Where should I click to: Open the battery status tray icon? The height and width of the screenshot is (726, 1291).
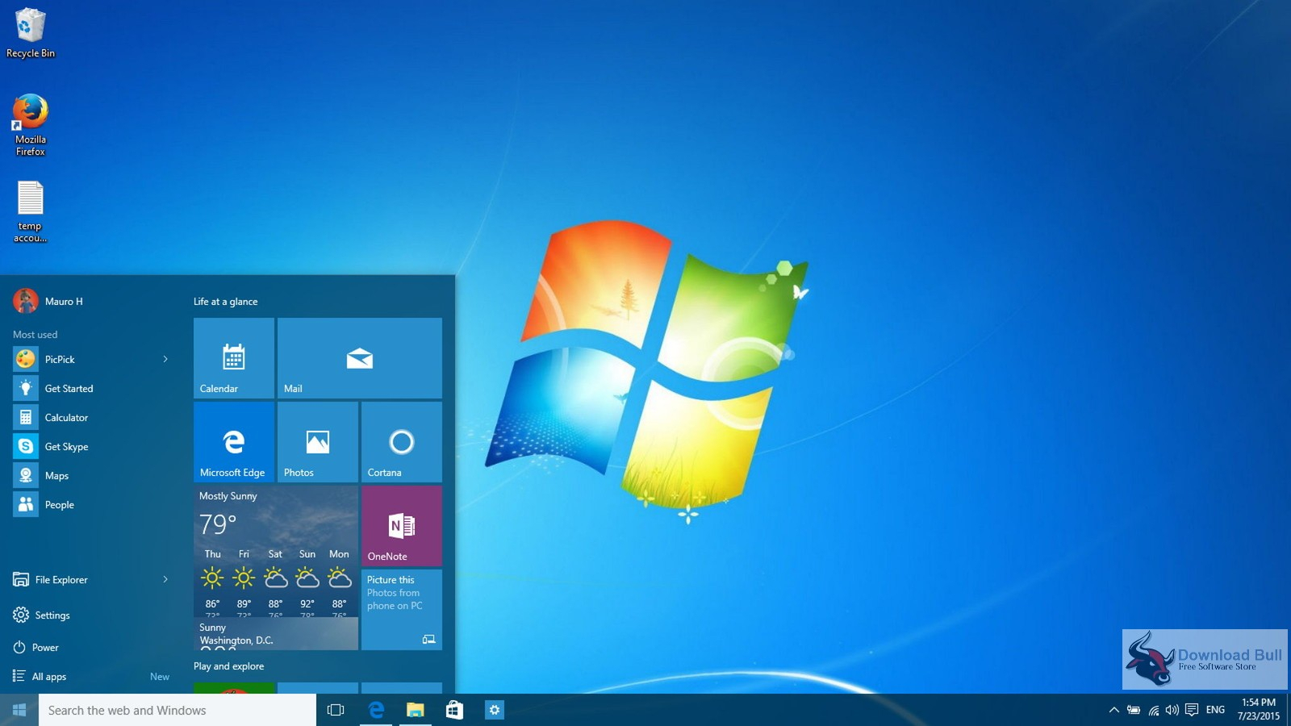coord(1134,710)
